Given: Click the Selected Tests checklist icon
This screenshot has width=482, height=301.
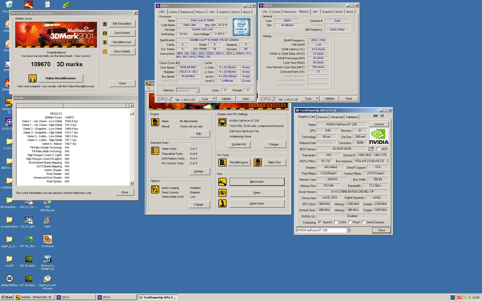Looking at the screenshot, I should 155,151.
